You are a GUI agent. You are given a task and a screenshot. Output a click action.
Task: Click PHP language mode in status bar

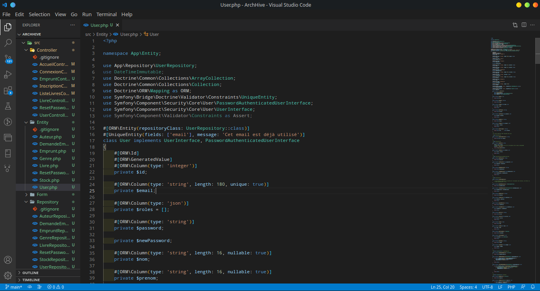click(x=511, y=287)
